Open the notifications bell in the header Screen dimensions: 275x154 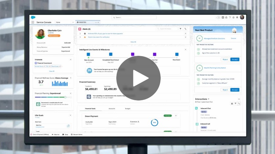tap(237, 17)
